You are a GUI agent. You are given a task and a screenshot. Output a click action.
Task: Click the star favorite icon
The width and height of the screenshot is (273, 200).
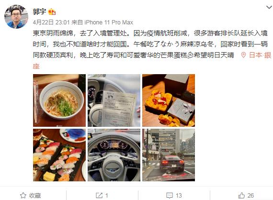23,196
